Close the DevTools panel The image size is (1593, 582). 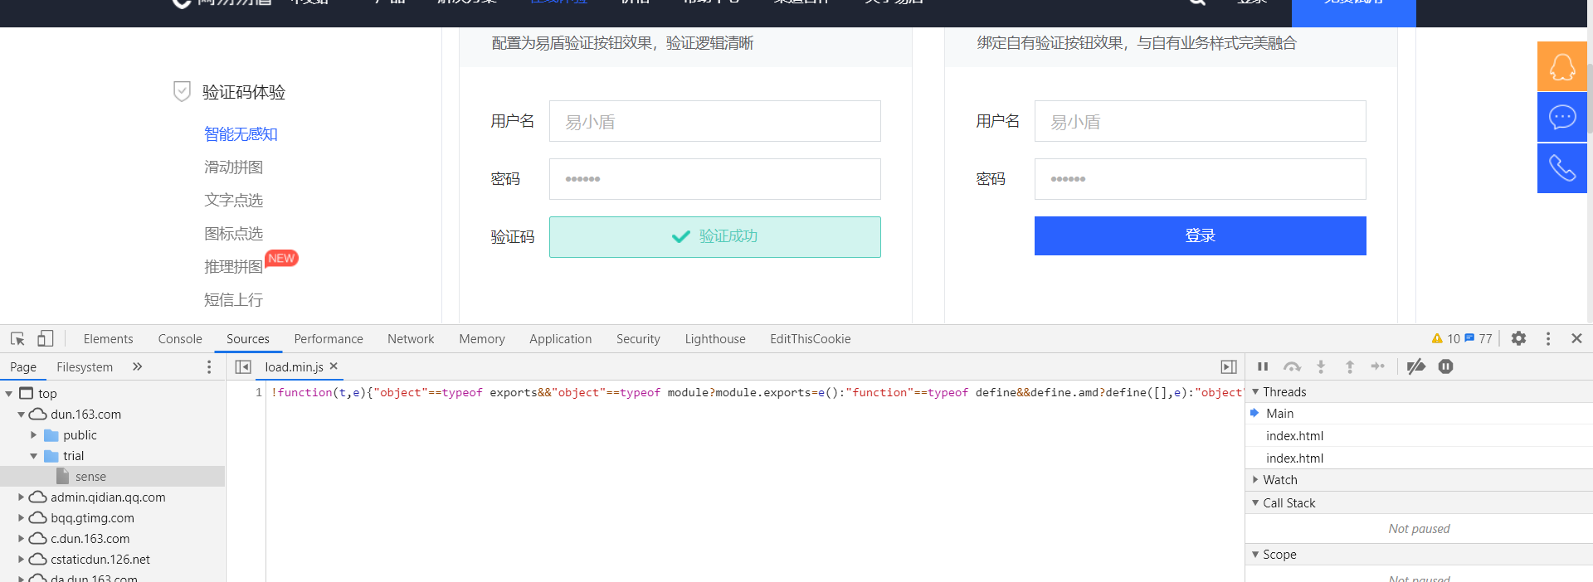pyautogui.click(x=1577, y=338)
